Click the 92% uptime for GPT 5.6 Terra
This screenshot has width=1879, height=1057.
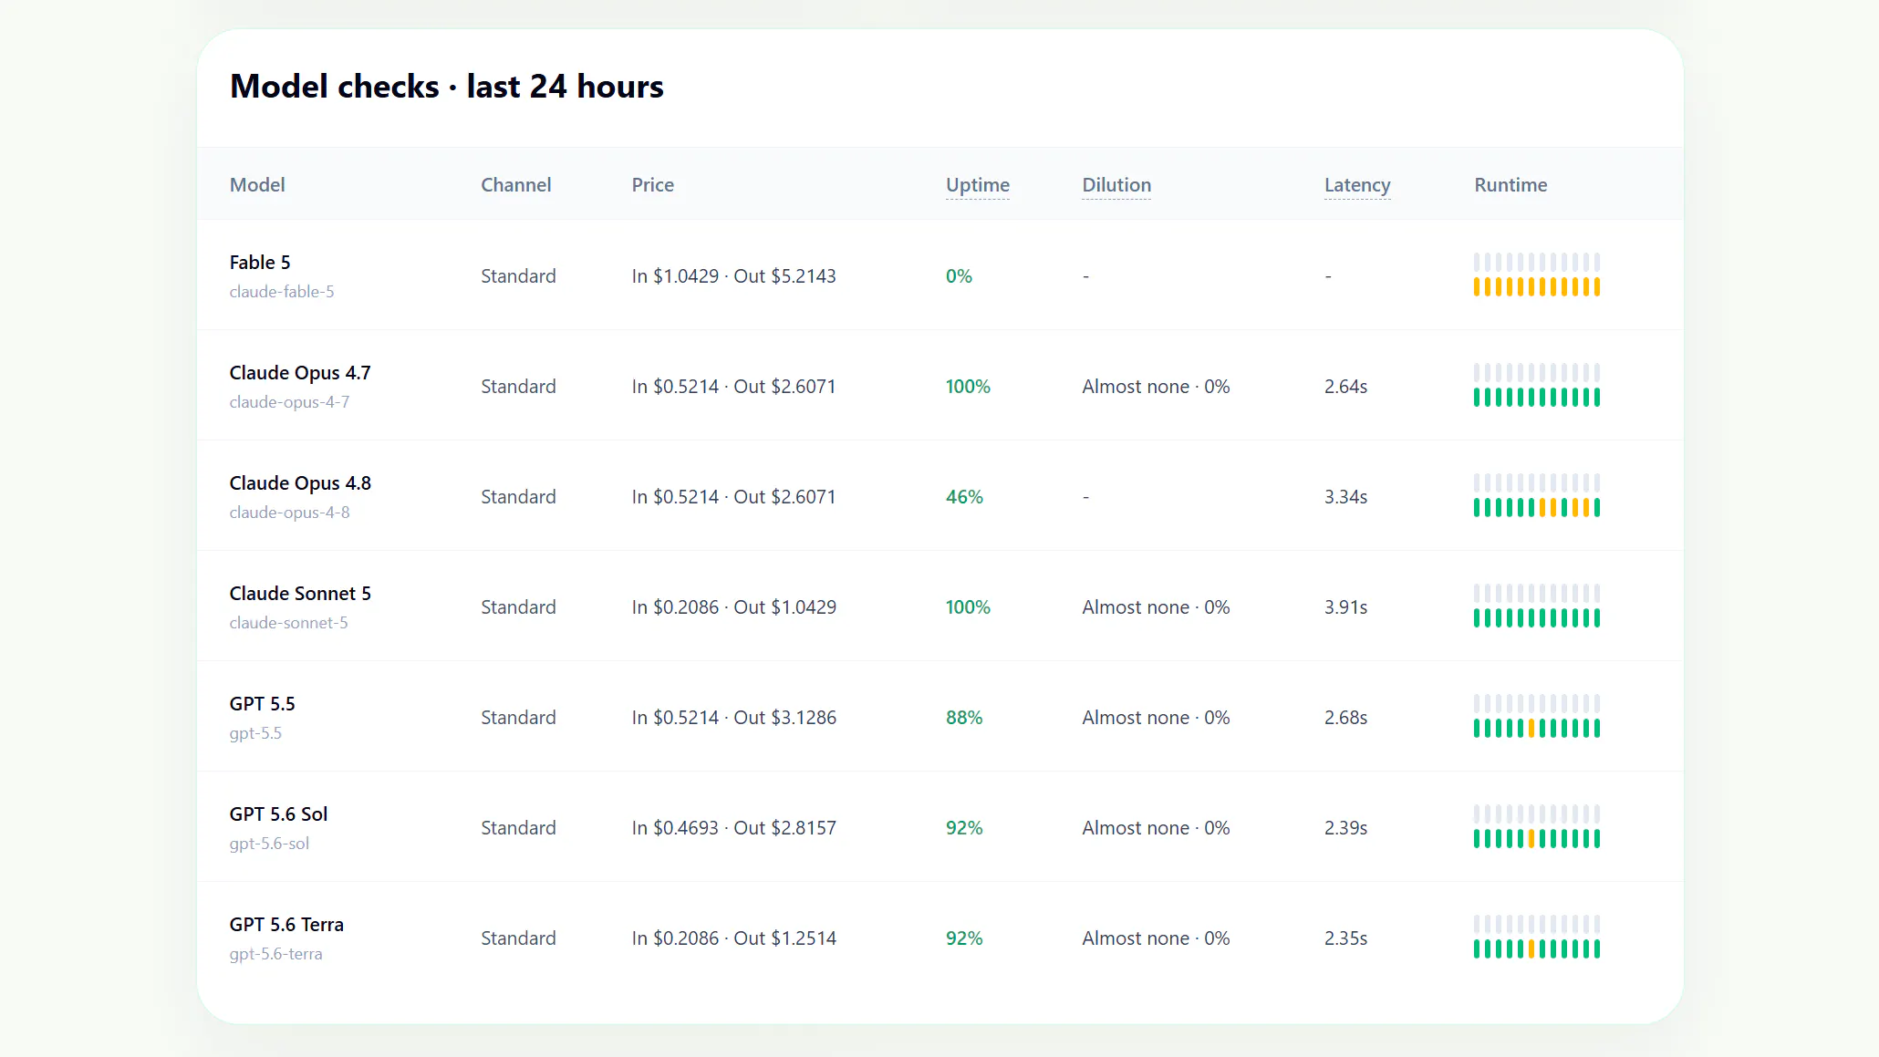(964, 938)
